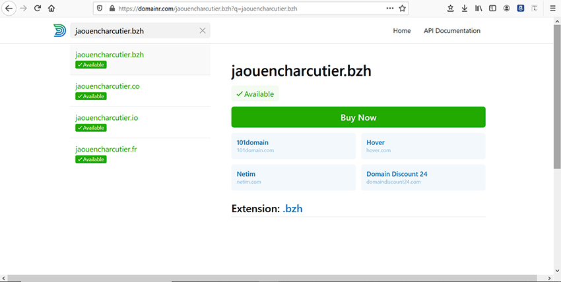Choose the Netim registrar
This screenshot has width=561, height=282.
coord(294,177)
